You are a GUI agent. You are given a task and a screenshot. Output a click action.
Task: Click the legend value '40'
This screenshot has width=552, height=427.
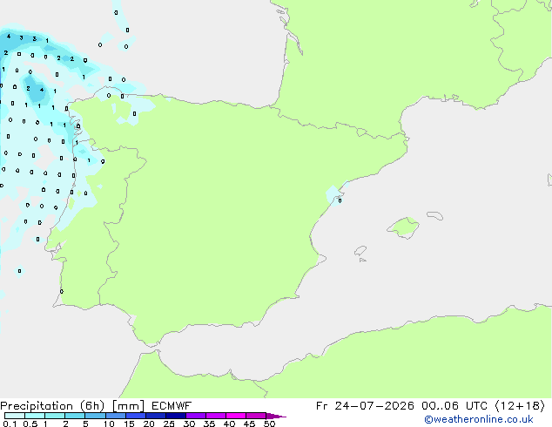229,424
